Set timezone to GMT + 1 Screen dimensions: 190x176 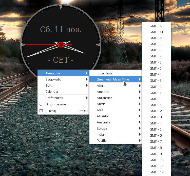pyautogui.click(x=157, y=105)
